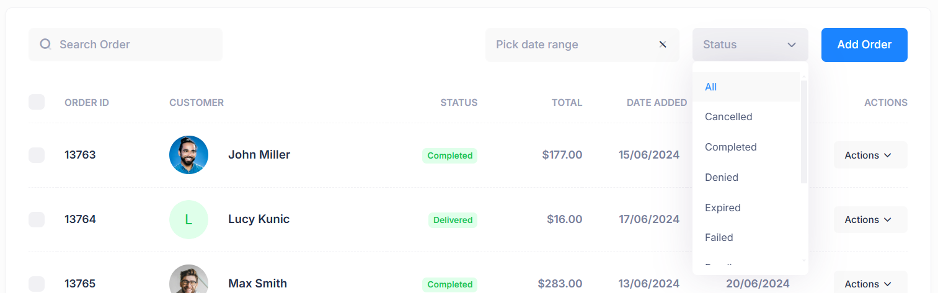The image size is (938, 293).
Task: Click the status list scrollbar
Action: coord(804,131)
